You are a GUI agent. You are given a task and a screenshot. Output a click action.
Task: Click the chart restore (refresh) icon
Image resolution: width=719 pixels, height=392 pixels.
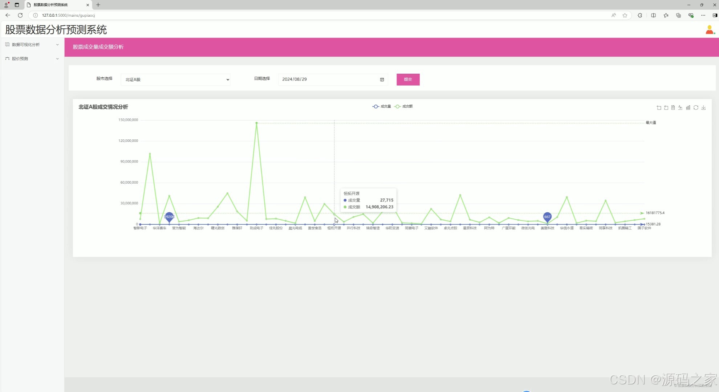[696, 108]
